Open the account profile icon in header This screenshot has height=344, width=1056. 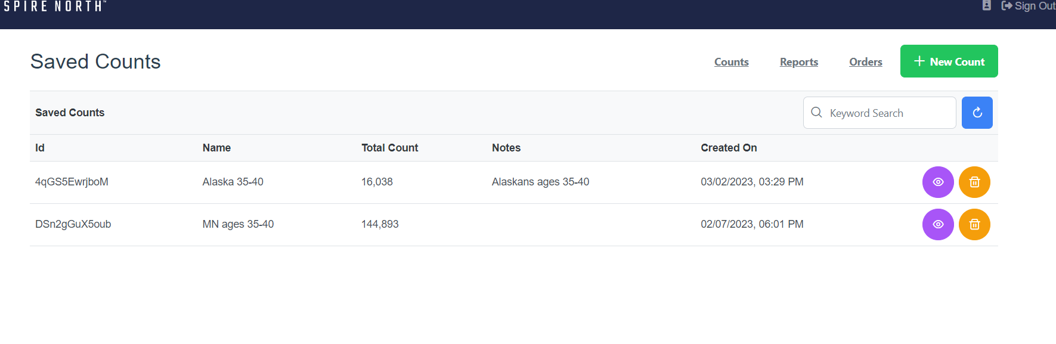click(x=987, y=5)
